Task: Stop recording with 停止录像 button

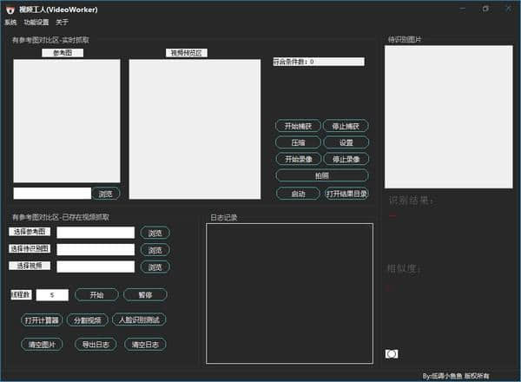Action: [346, 159]
